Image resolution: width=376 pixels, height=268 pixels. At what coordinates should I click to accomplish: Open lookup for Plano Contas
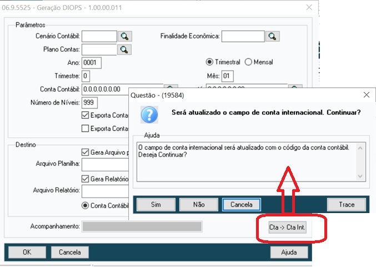pyautogui.click(x=124, y=49)
